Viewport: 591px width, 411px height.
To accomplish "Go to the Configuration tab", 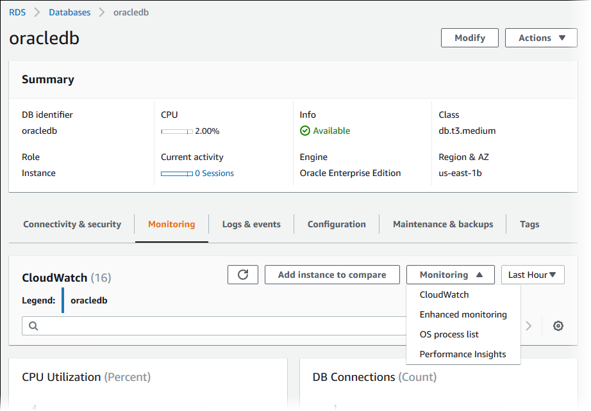I will (x=337, y=224).
